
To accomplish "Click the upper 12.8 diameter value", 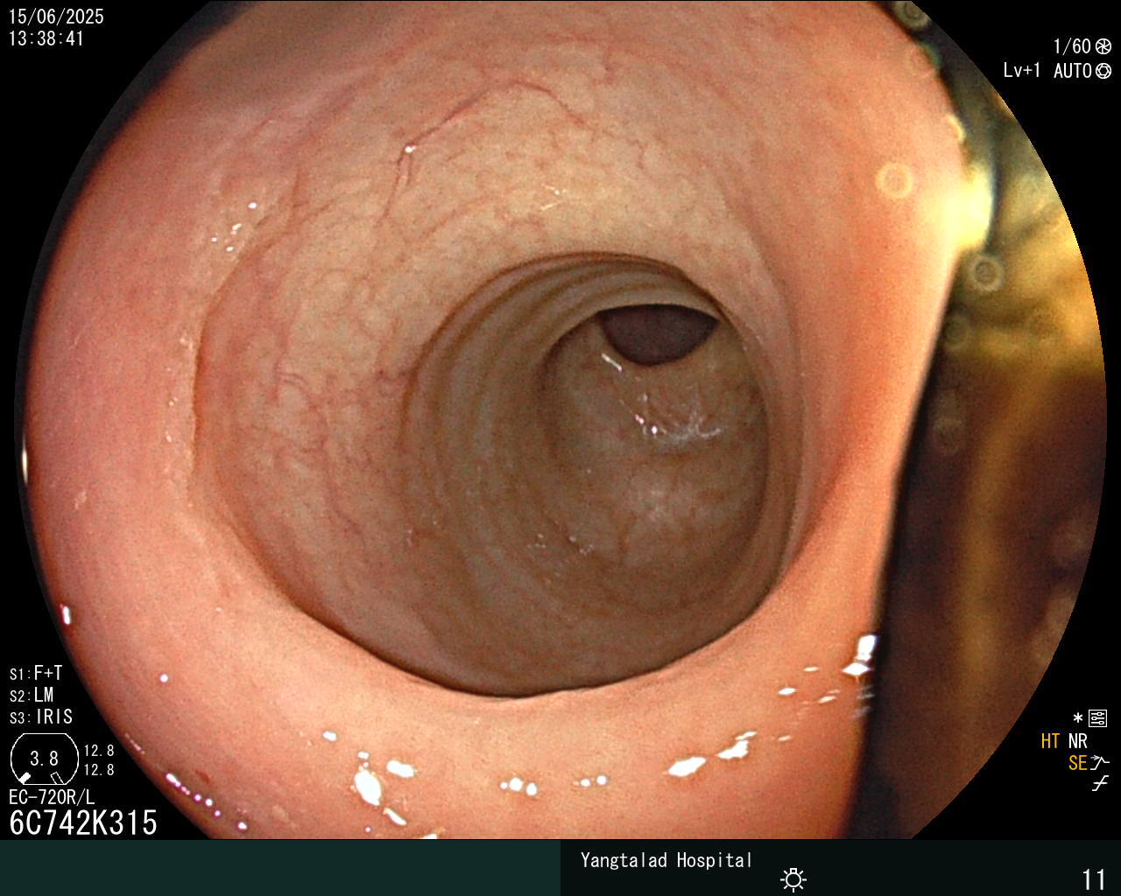I will point(99,751).
